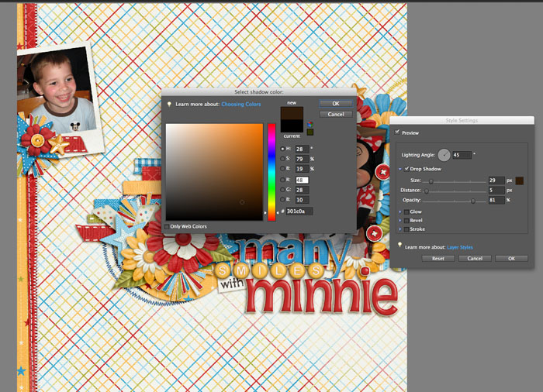The image size is (543, 392).
Task: Uncheck the Drop Shadow checkbox
Action: pyautogui.click(x=406, y=169)
